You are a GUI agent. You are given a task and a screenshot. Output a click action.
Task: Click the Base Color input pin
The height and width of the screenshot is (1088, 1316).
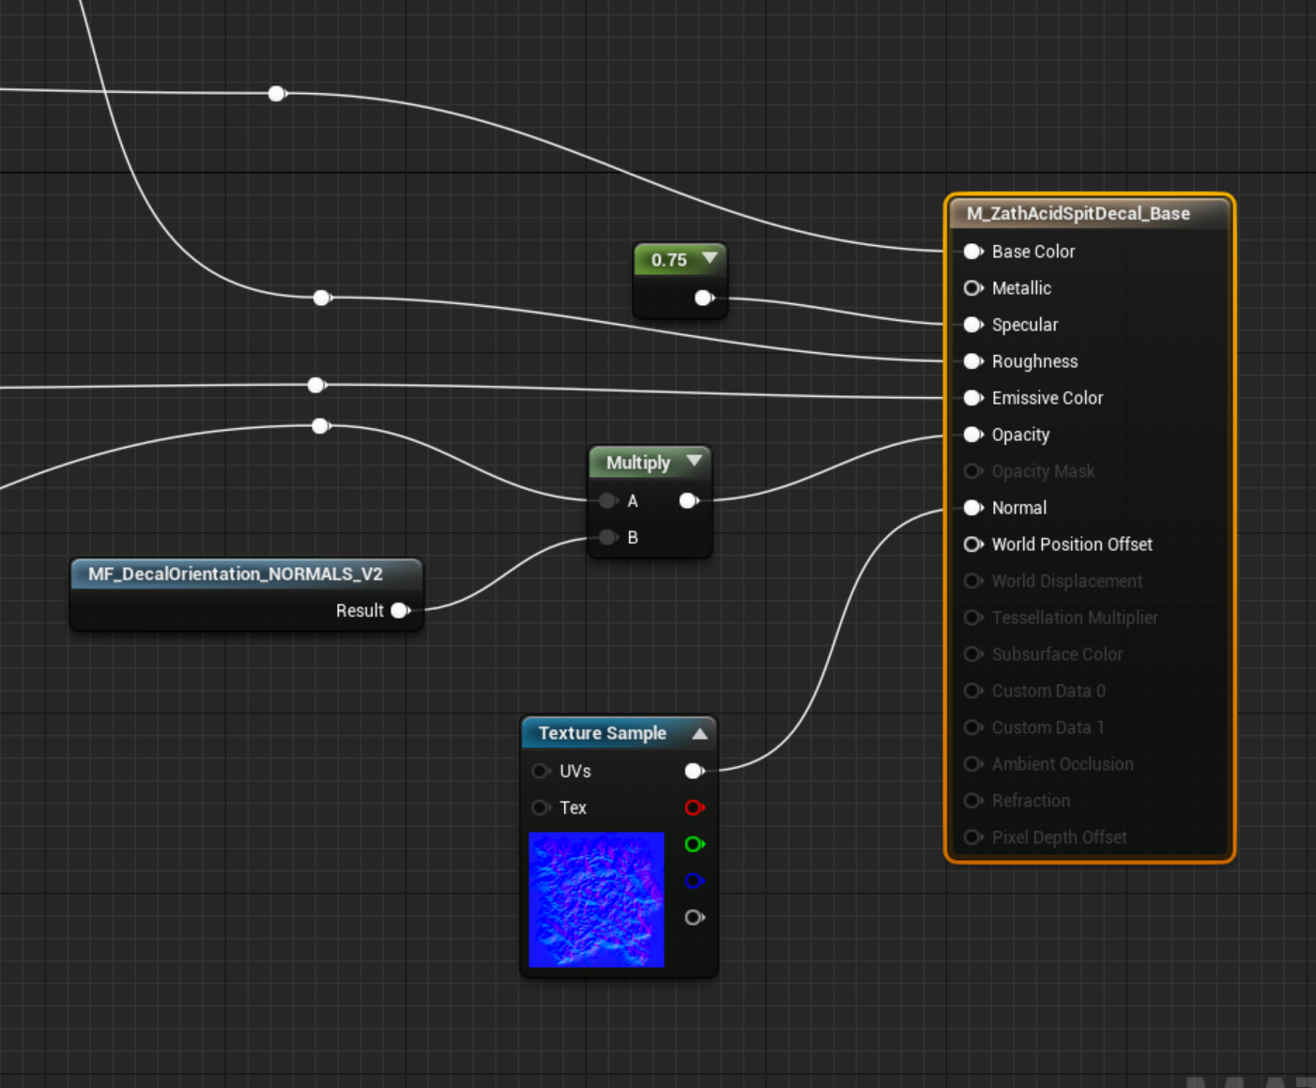(973, 252)
